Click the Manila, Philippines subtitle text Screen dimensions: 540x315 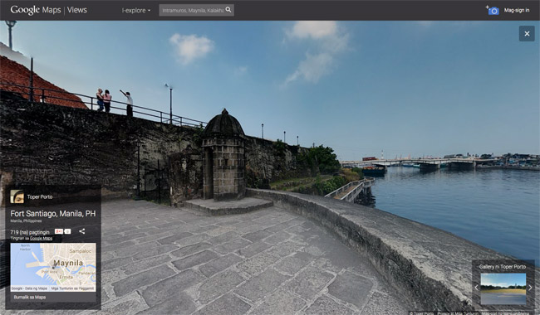pyautogui.click(x=27, y=220)
